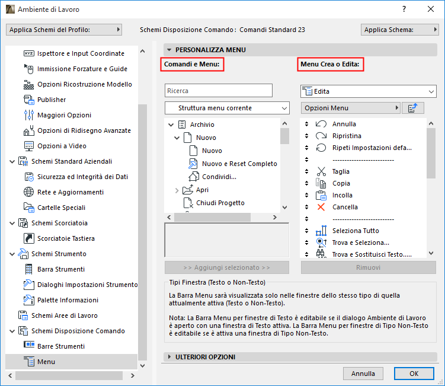
Task: Click the Rimuovi button
Action: (369, 267)
